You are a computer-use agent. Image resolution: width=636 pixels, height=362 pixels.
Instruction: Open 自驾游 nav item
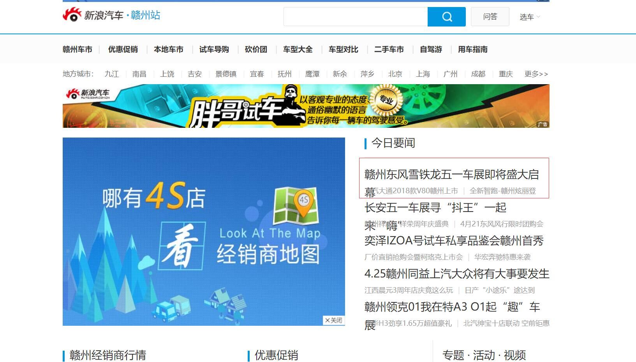tap(431, 49)
